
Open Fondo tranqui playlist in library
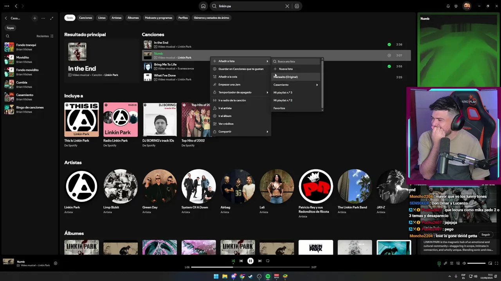click(x=29, y=47)
